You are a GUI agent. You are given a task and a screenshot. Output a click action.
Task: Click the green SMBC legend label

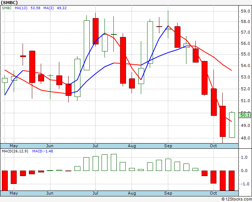click(x=7, y=8)
